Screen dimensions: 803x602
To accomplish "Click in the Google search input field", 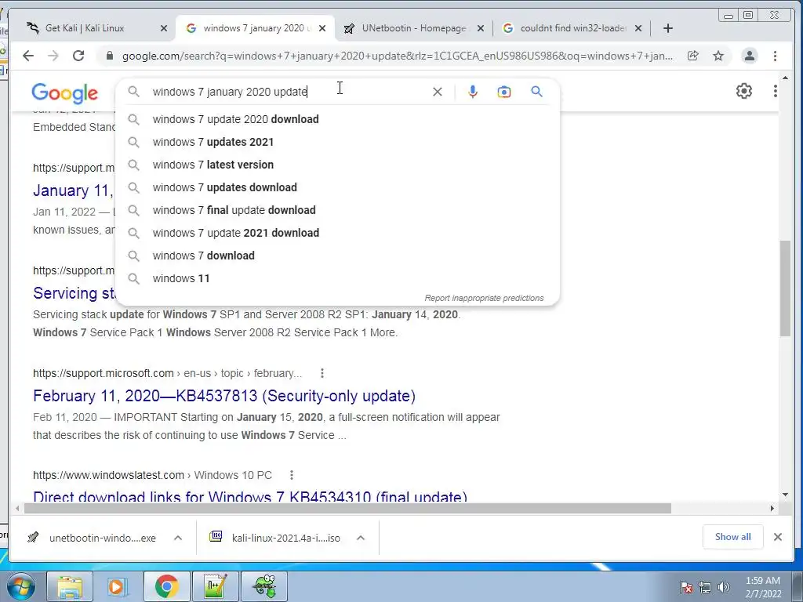I will [289, 92].
